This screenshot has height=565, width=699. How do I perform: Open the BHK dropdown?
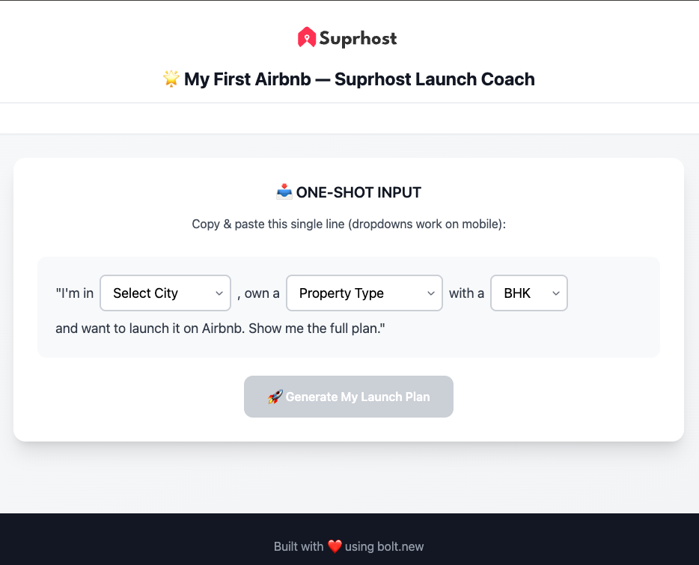528,293
